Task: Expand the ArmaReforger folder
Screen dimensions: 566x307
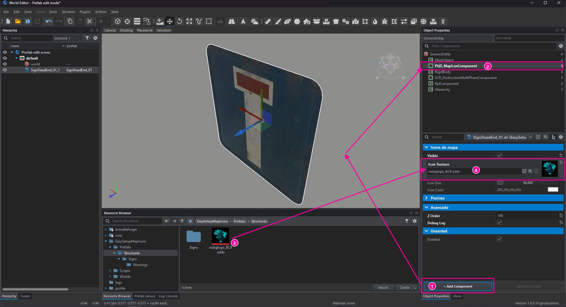Action: pos(106,229)
